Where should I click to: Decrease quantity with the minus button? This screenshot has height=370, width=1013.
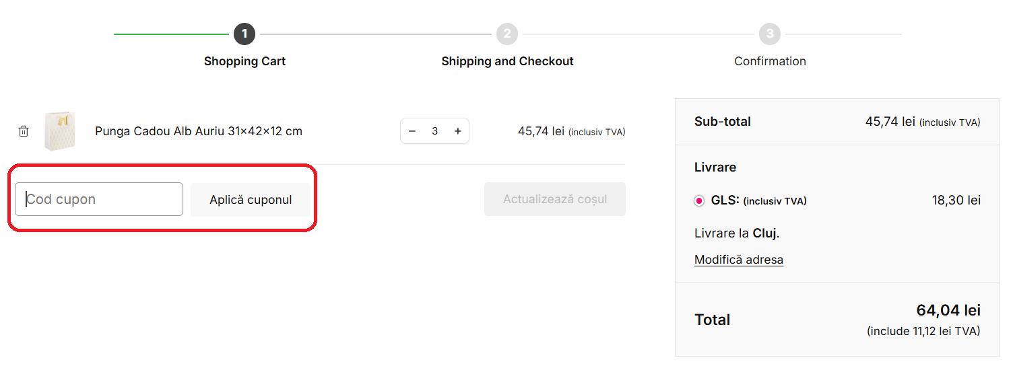(412, 131)
